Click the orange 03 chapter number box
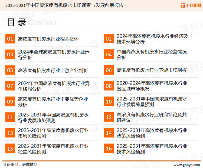 tap(10, 54)
